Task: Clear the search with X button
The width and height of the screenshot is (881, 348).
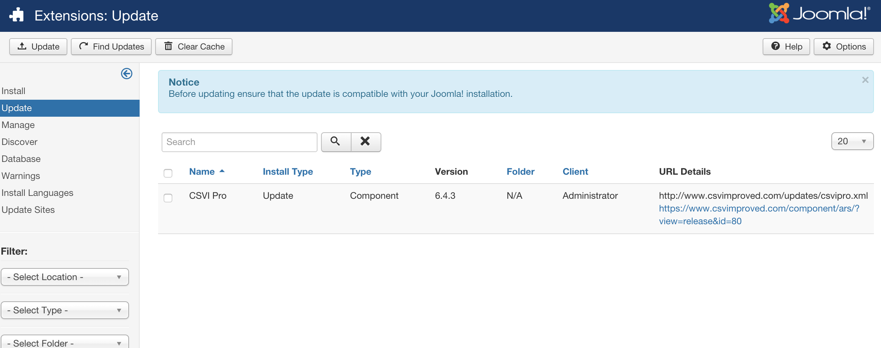Action: (x=366, y=142)
